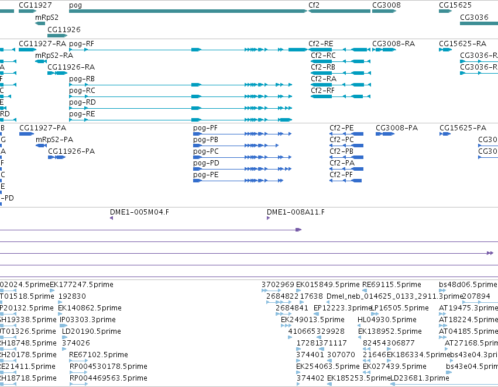Select transcript pog-RC
This screenshot has width=498, height=387.
(x=180, y=96)
